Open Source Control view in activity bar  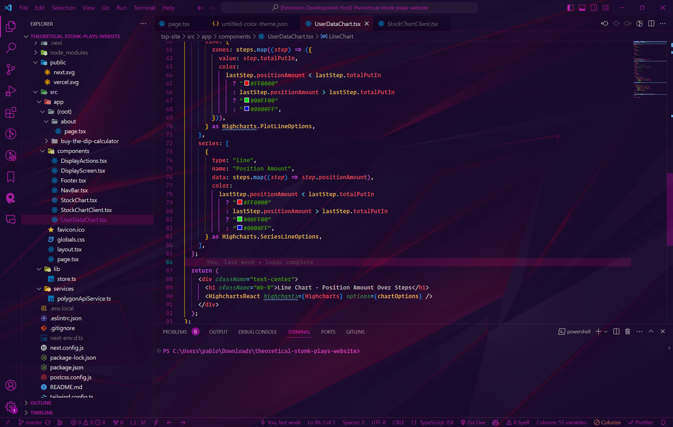11,69
